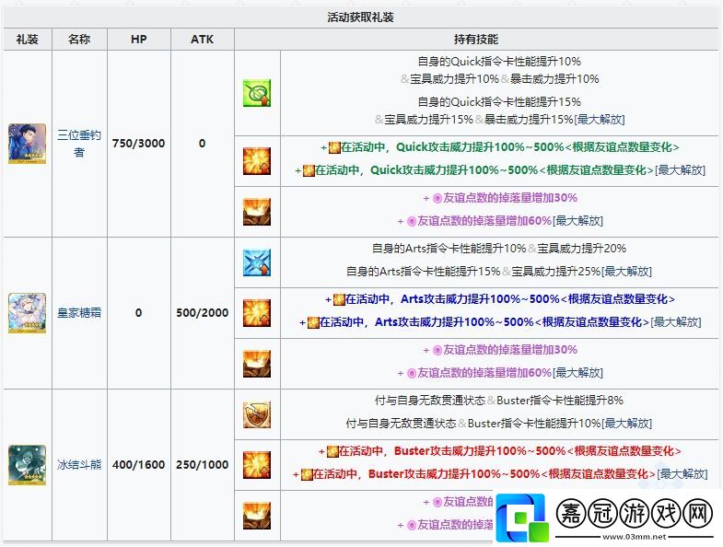
Task: Click the friend point drop icon in 皇家糖霜 row
Action: (x=257, y=364)
